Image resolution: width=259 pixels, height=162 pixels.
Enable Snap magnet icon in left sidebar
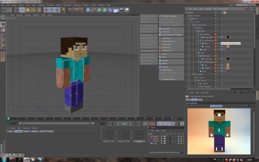click(x=3, y=59)
